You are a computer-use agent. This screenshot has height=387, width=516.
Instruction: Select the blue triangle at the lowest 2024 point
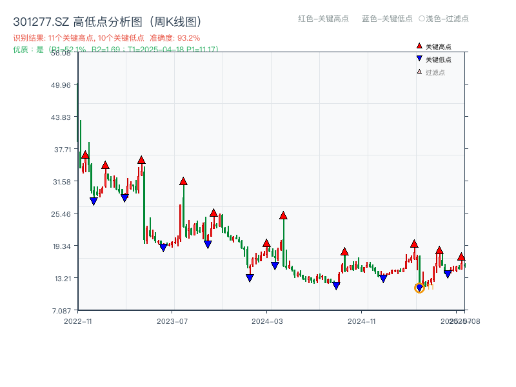[336, 286]
